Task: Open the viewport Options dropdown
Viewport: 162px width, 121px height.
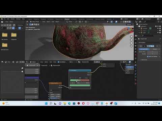Action: click(x=130, y=25)
